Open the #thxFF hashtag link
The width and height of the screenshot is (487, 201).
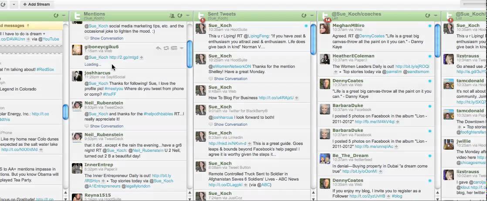coord(109,94)
